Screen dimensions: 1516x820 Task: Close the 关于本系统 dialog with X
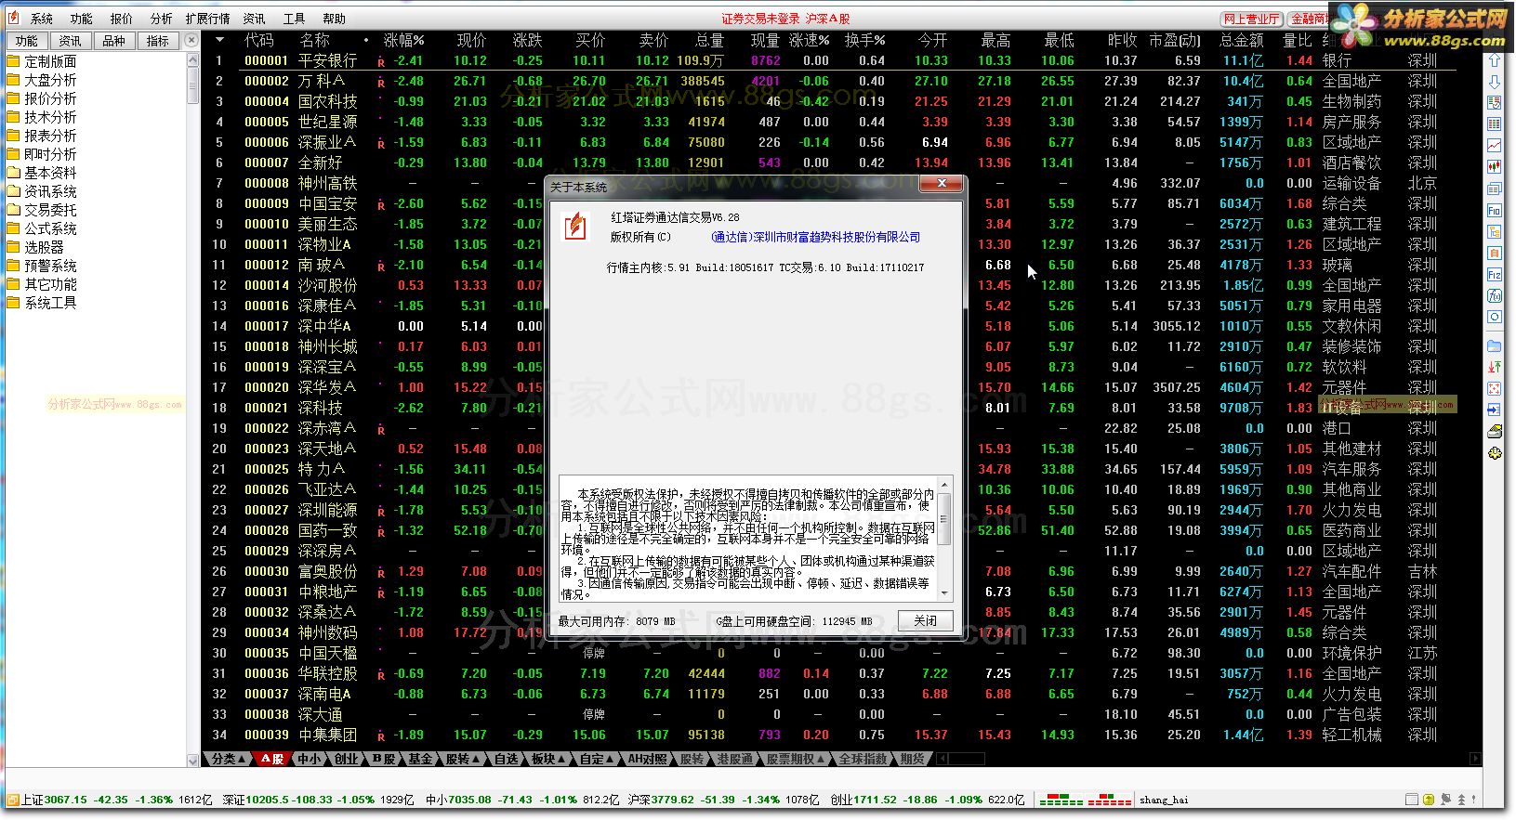[x=942, y=184]
